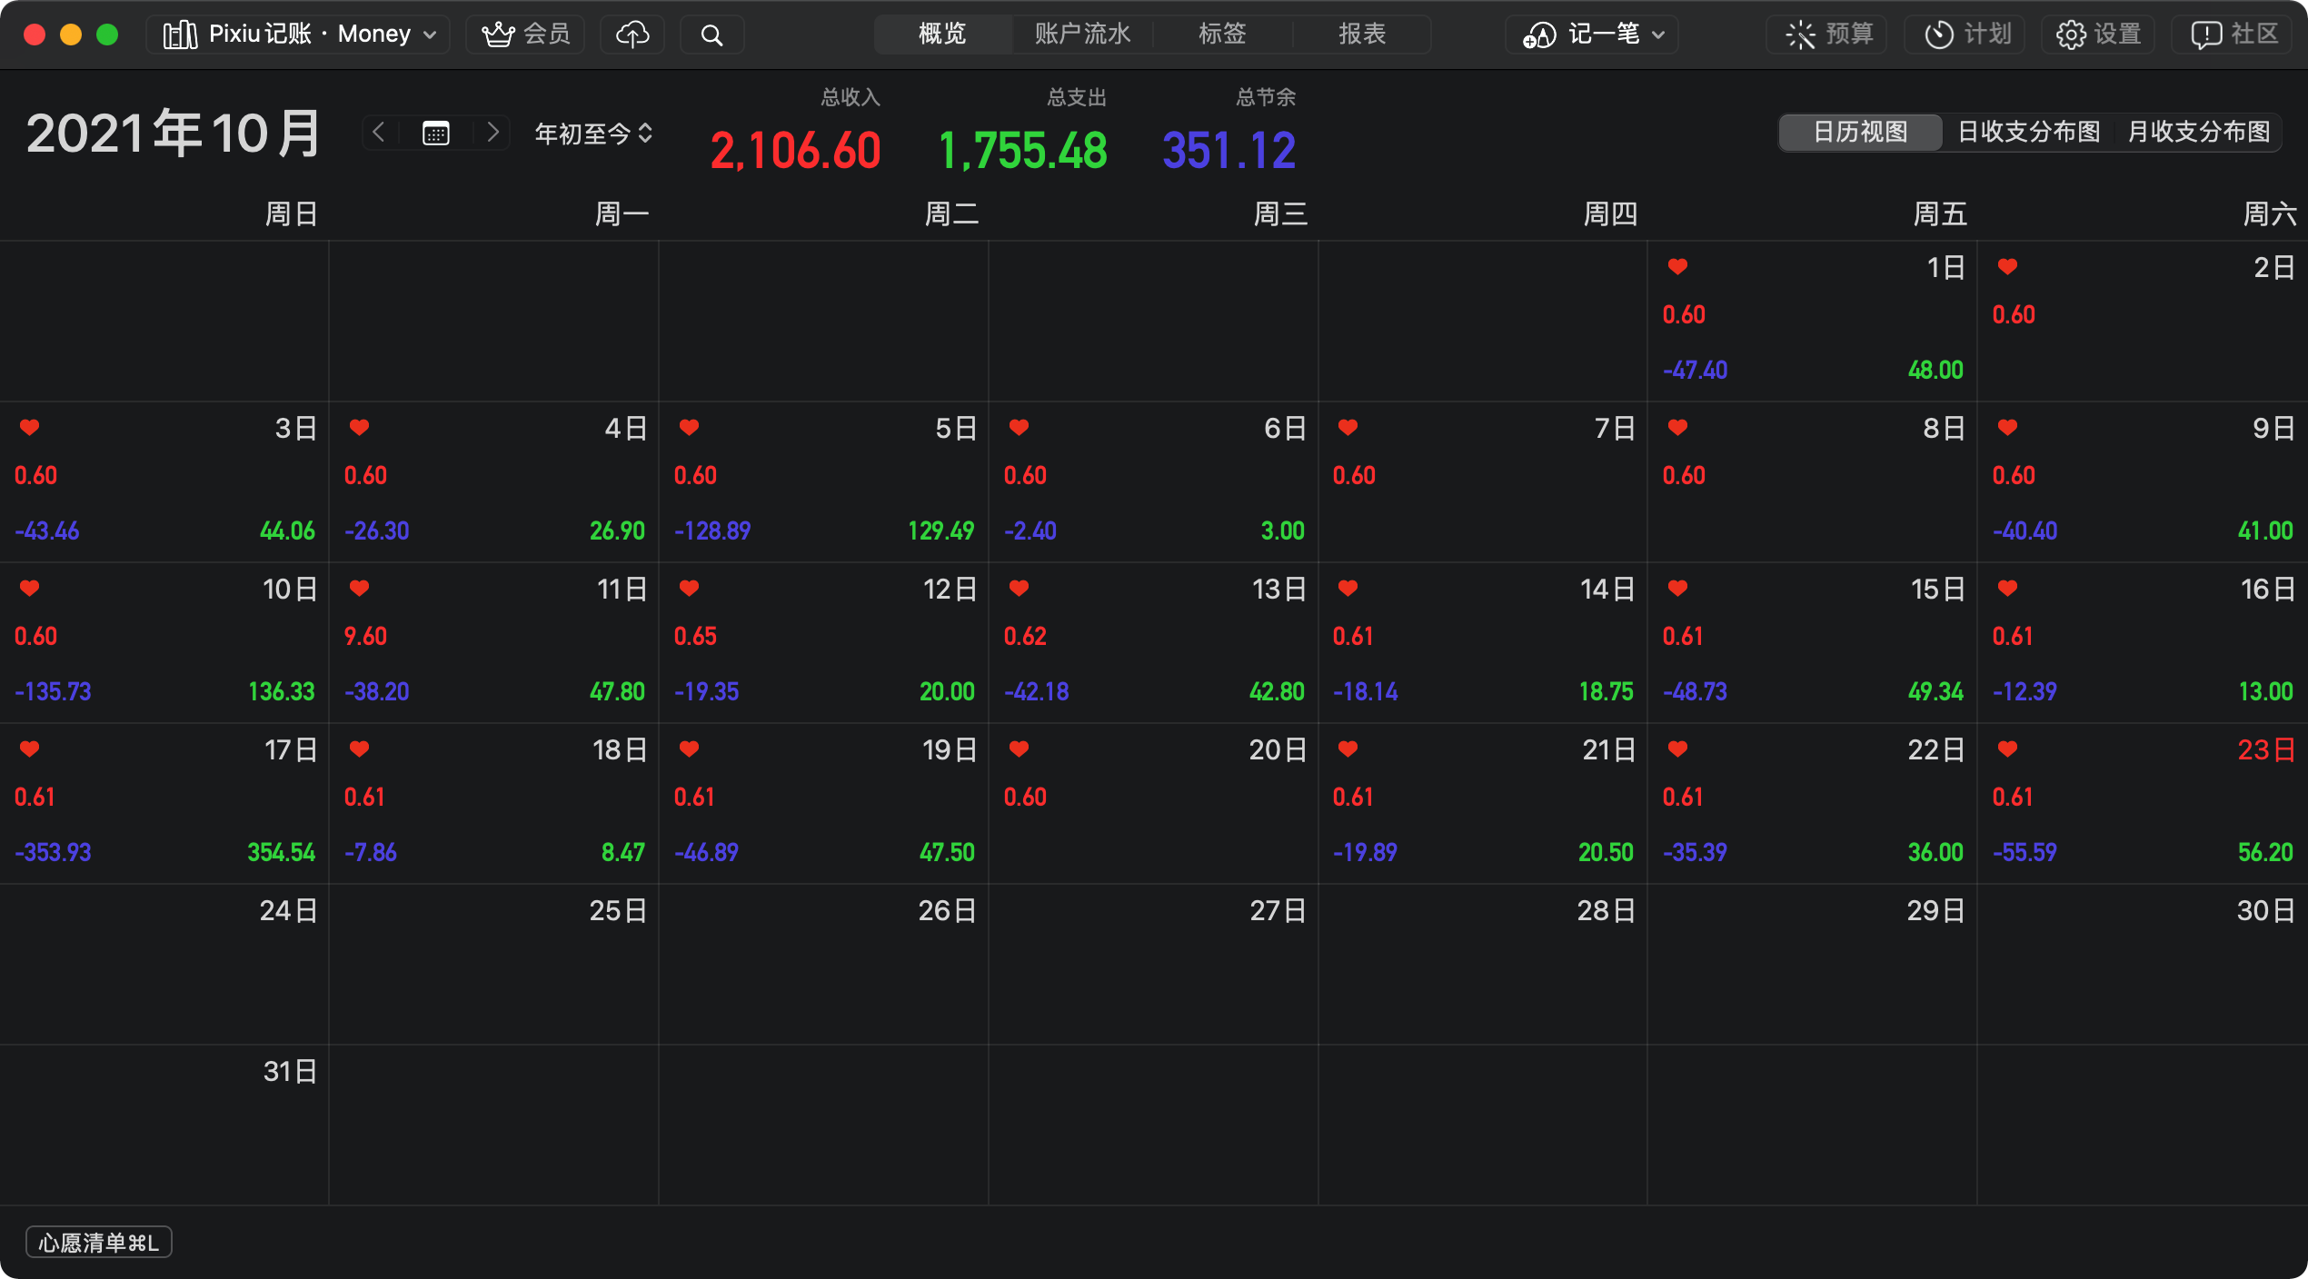Expand the 记一笔 dropdown chevron
Screen dimensions: 2308x1279
coord(1658,35)
